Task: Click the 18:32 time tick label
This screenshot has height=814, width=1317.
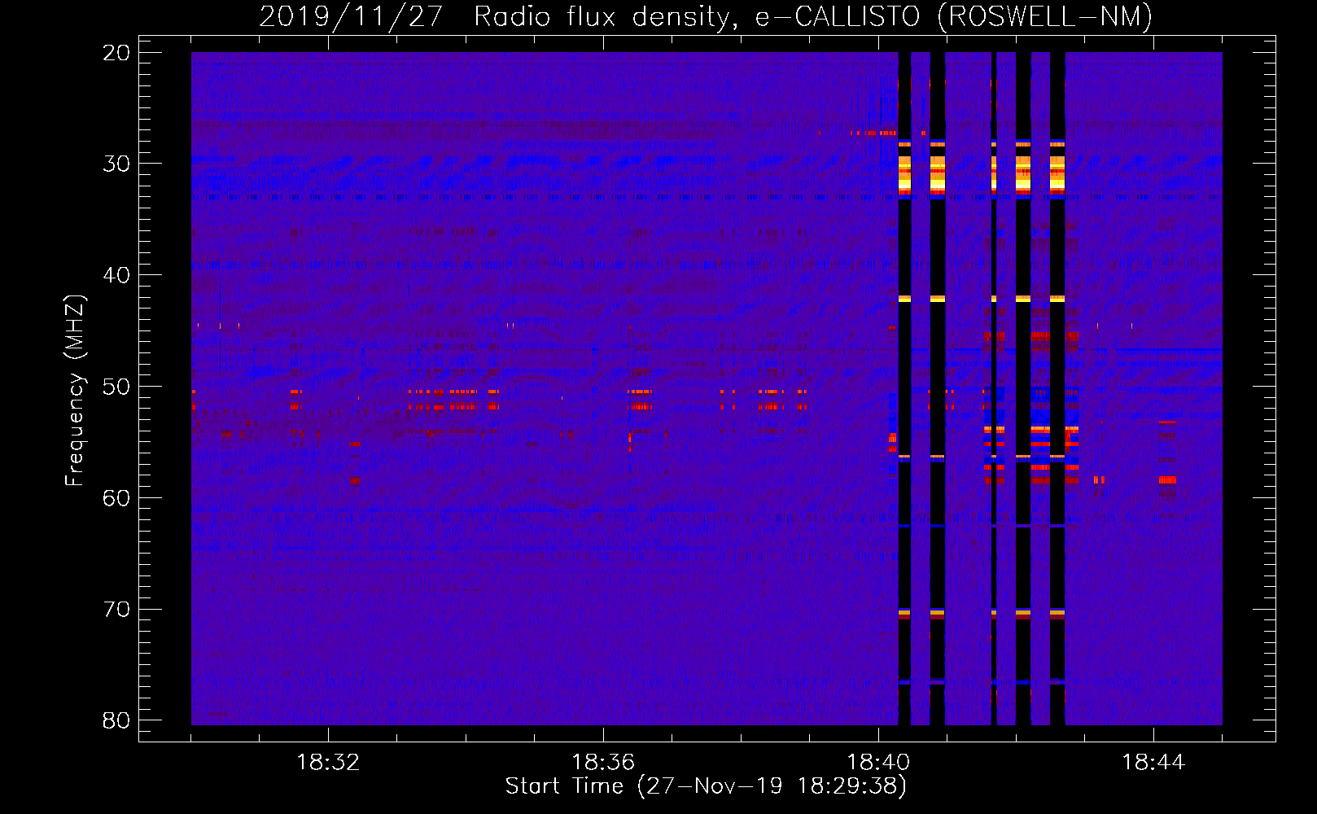Action: click(x=328, y=763)
